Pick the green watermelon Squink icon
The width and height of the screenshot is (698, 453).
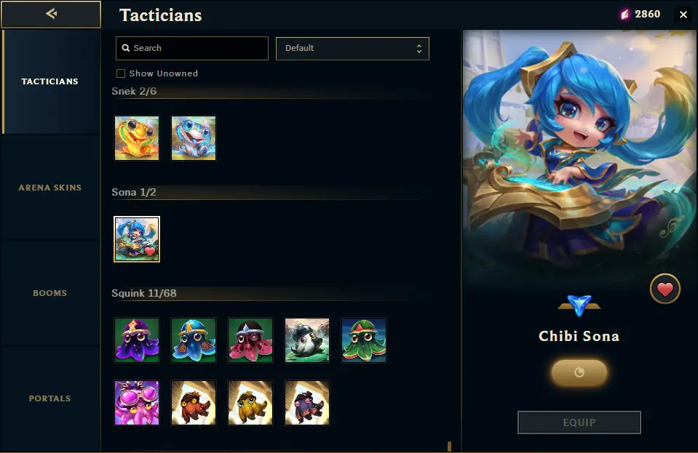pyautogui.click(x=364, y=340)
